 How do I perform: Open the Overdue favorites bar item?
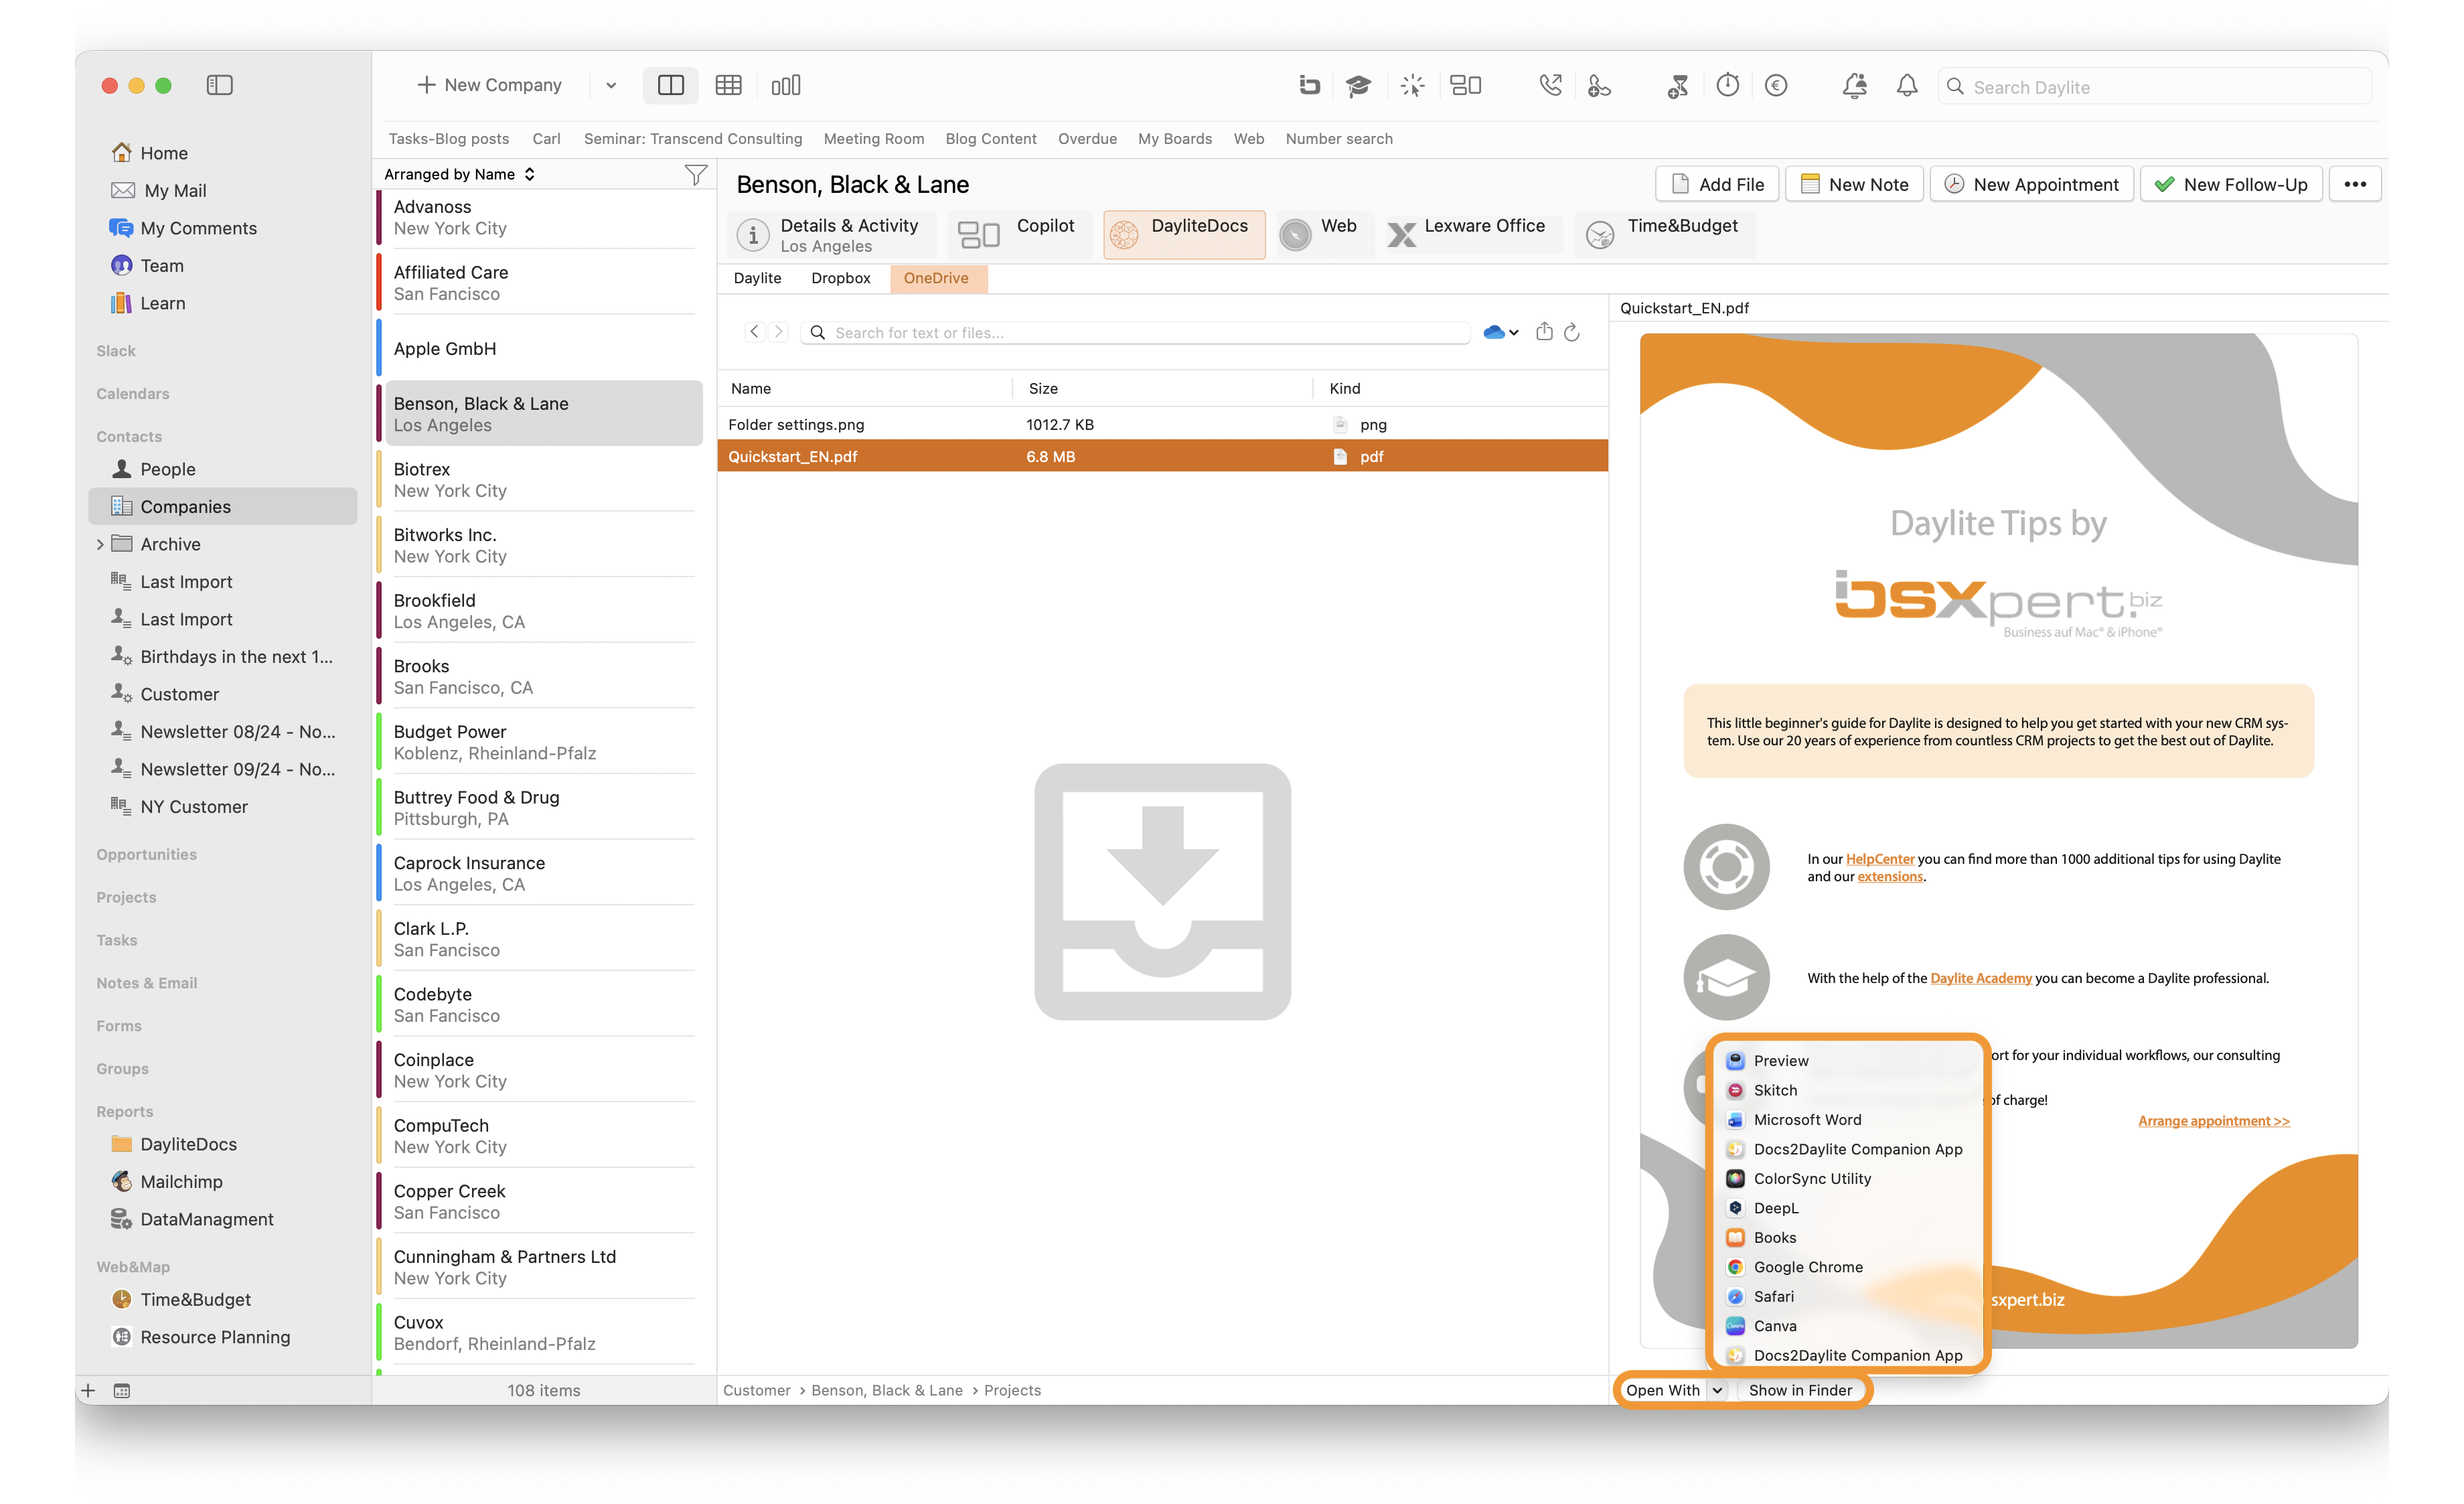(x=1087, y=139)
